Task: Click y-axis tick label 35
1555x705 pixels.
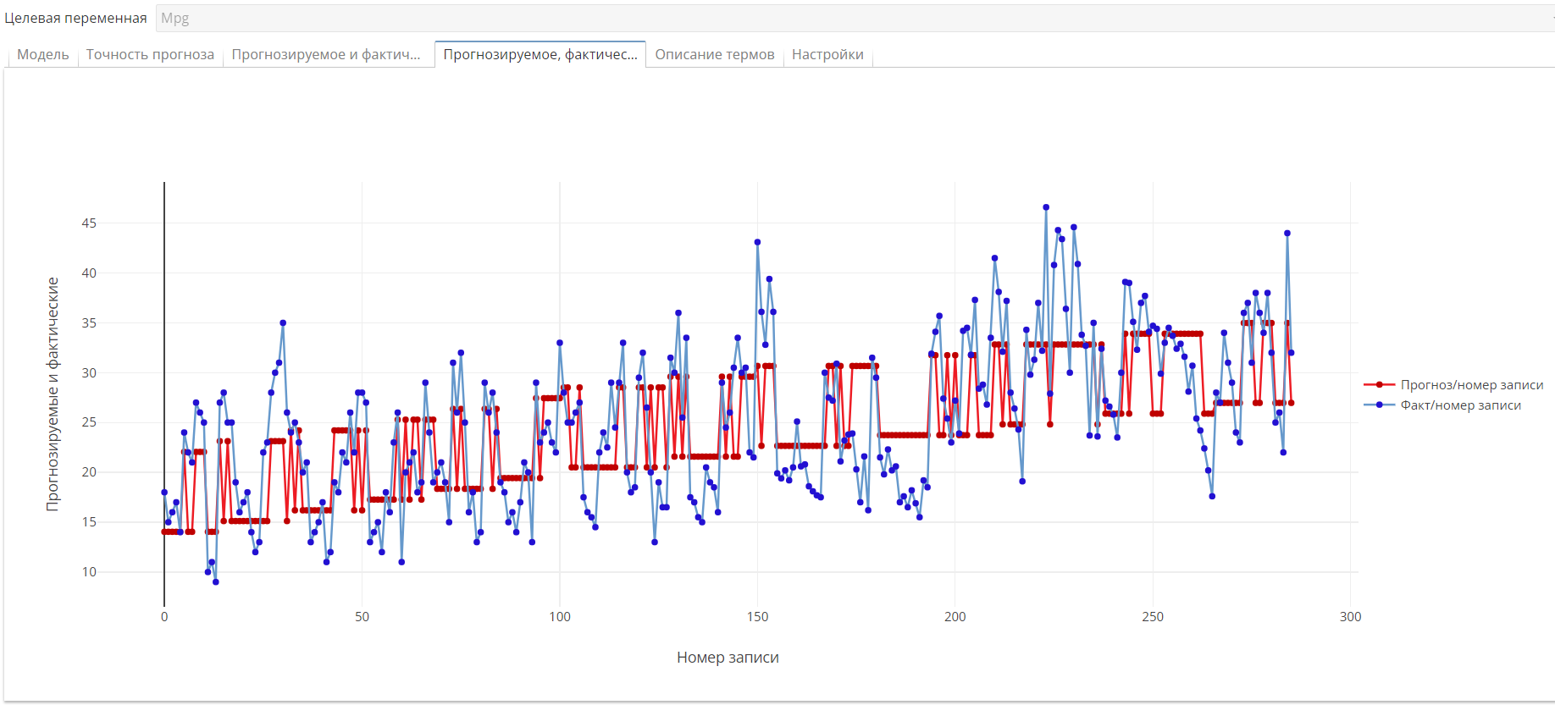Action: 89,323
